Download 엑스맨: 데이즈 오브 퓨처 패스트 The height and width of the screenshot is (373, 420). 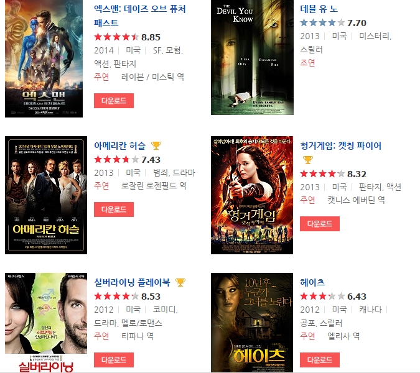tap(114, 101)
